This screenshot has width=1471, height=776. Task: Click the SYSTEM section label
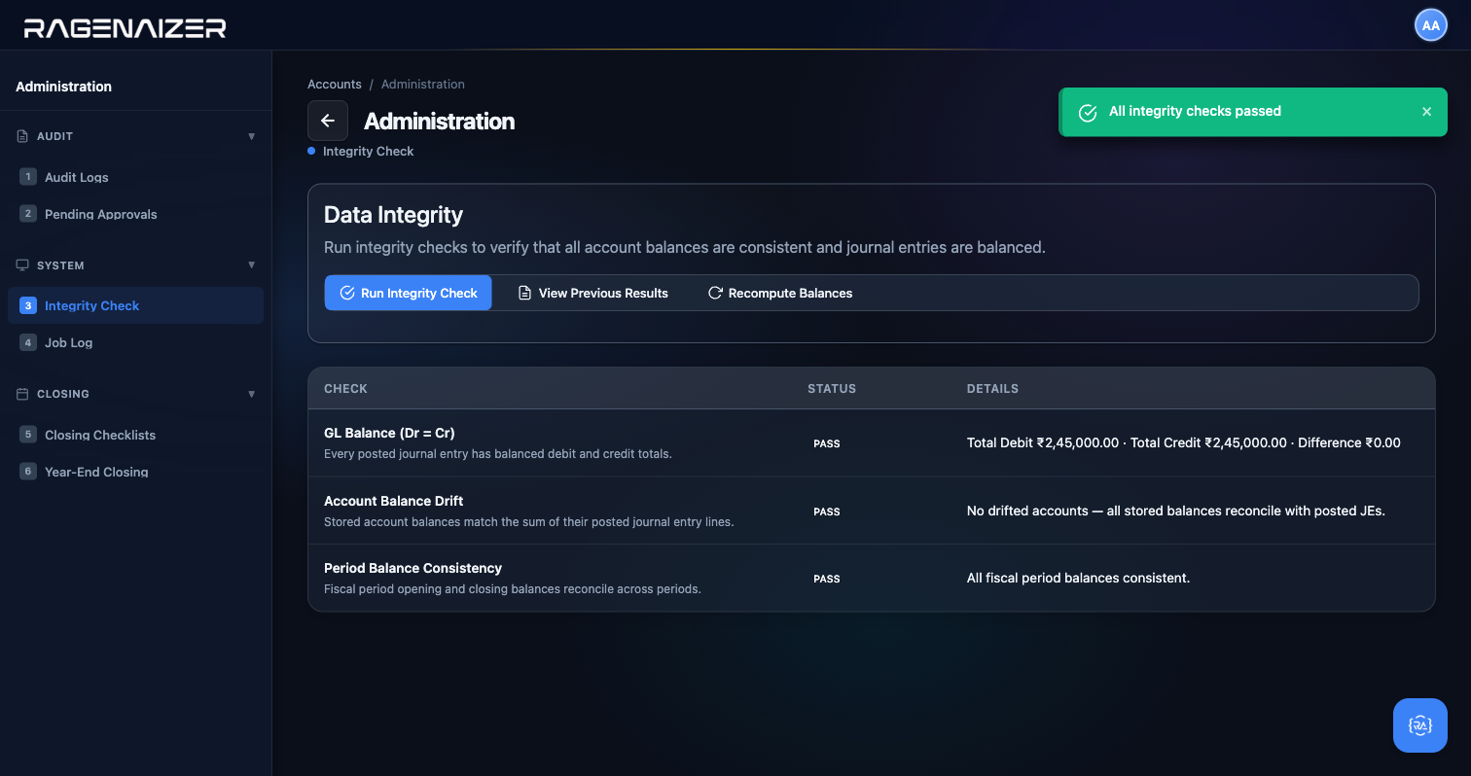60,265
